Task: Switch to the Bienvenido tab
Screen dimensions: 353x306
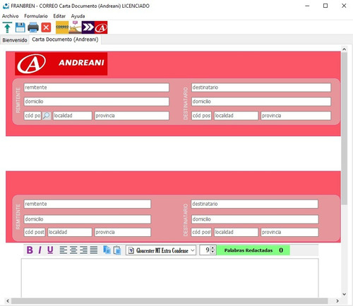Action: click(x=15, y=40)
